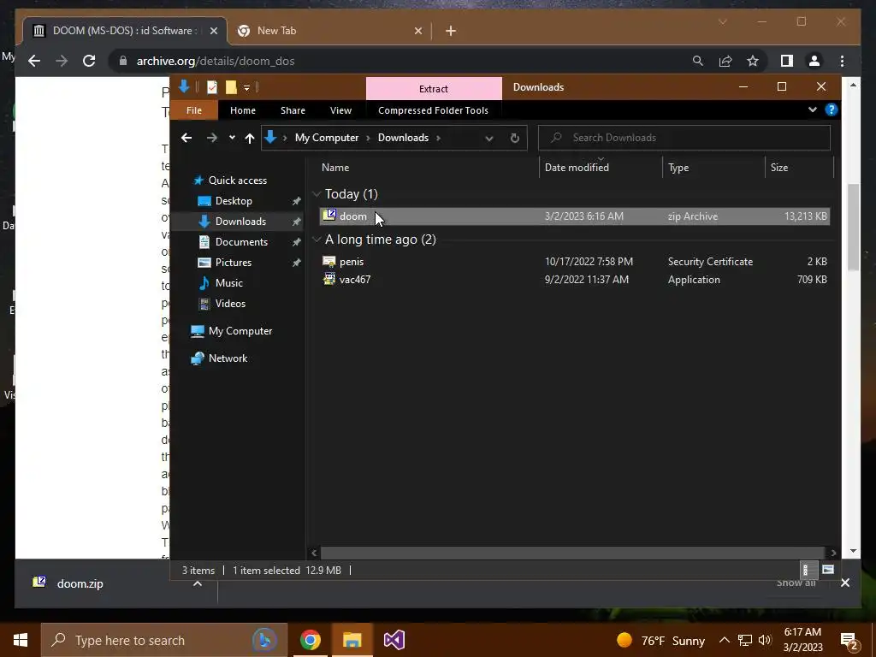
Task: Reload the Chrome page
Action: click(89, 61)
